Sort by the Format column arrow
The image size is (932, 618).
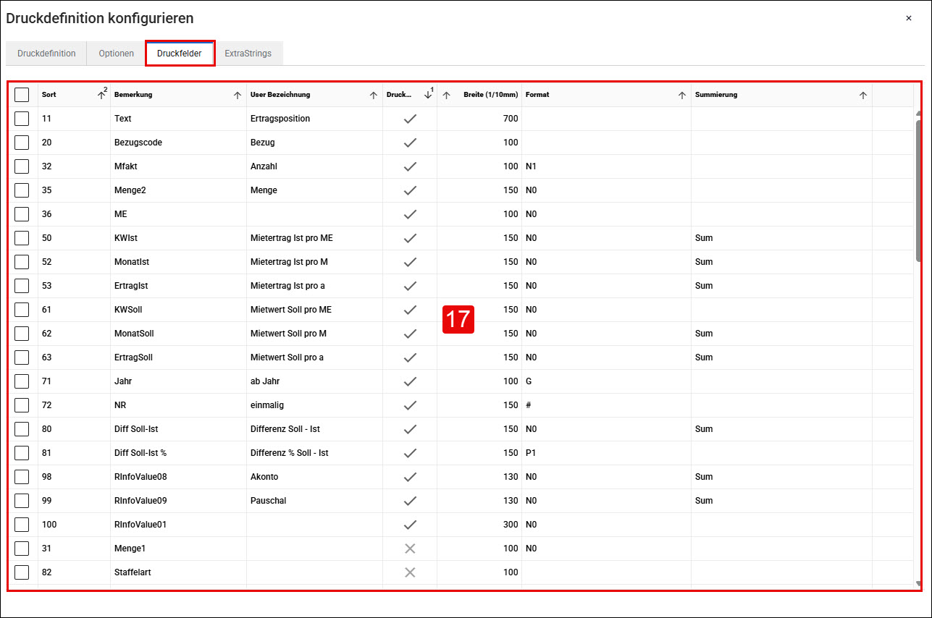click(x=682, y=95)
